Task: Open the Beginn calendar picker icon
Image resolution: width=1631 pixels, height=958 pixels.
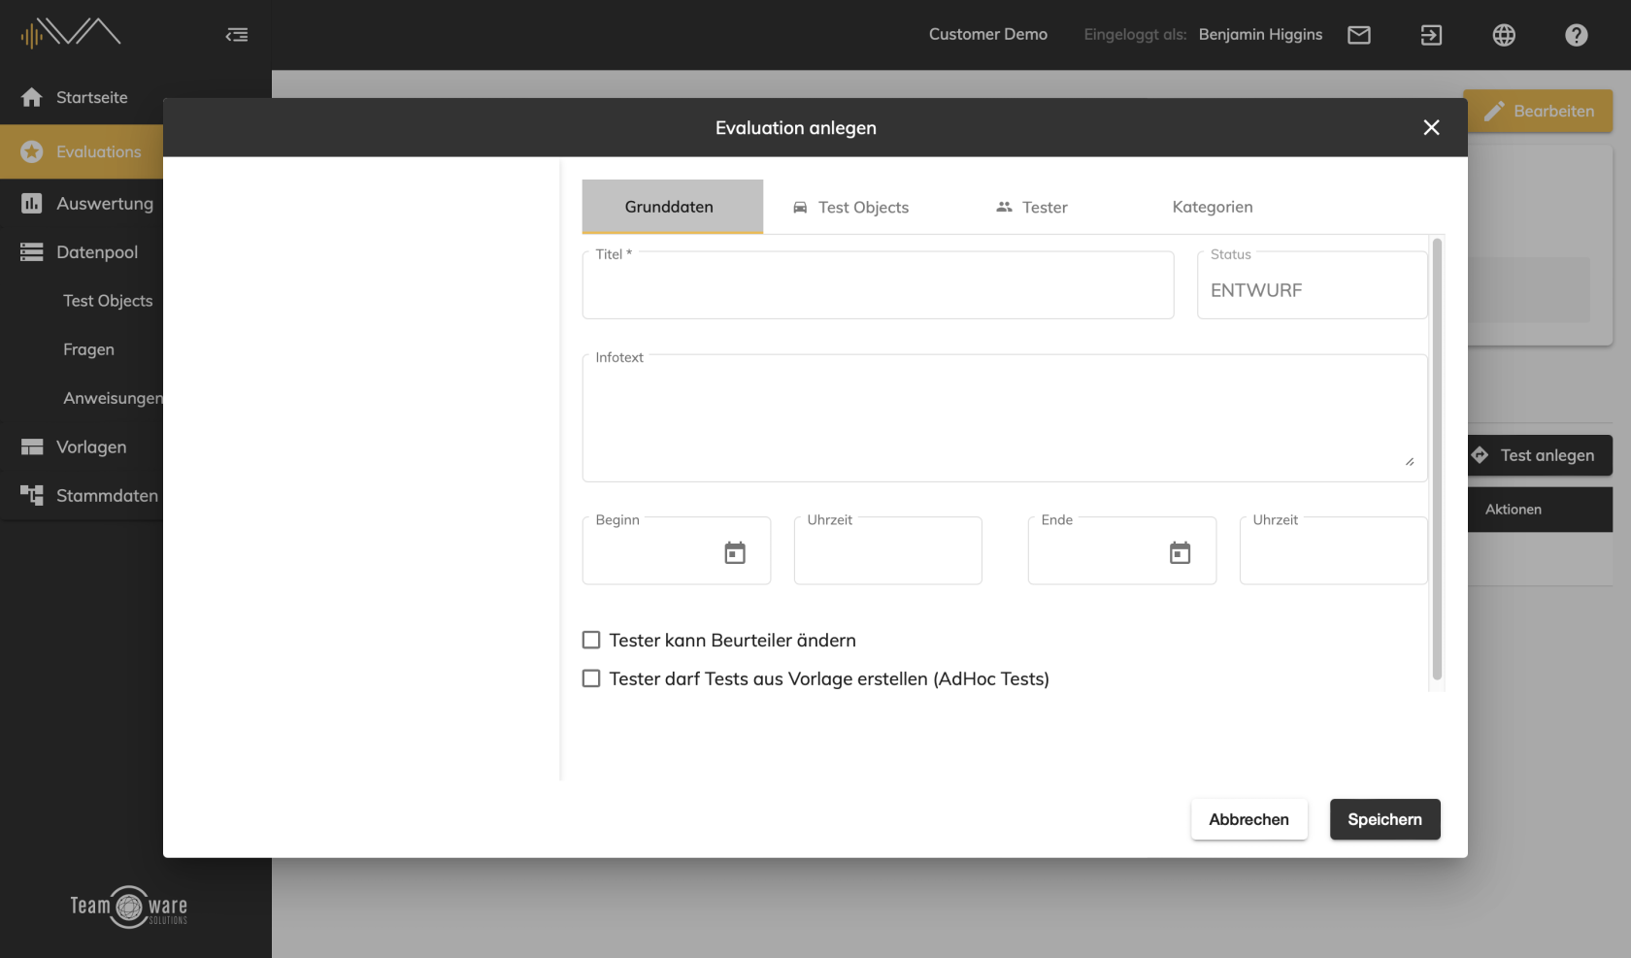Action: coord(735,552)
